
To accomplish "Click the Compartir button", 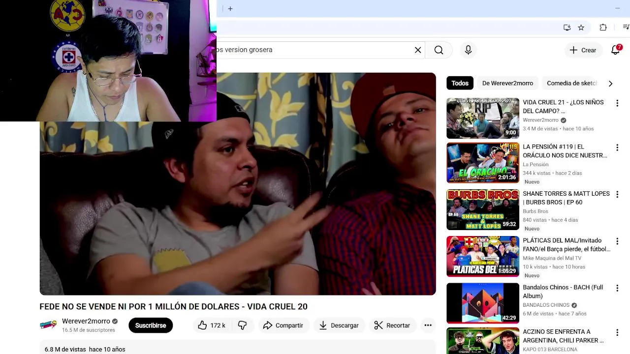I will [x=283, y=325].
